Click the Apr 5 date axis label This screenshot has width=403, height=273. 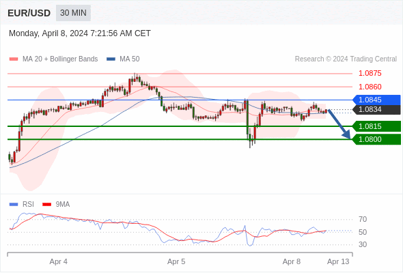pos(176,261)
